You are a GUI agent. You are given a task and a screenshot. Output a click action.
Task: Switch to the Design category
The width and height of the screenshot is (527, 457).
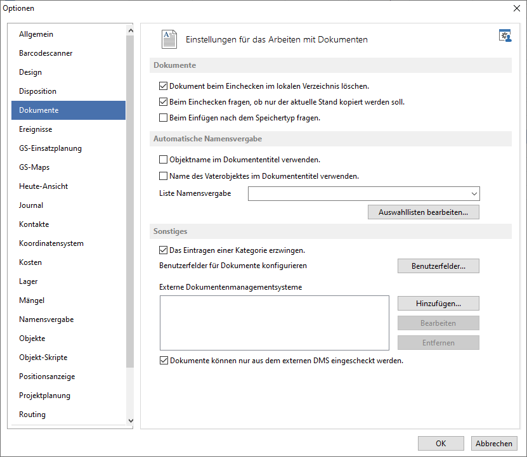click(68, 72)
